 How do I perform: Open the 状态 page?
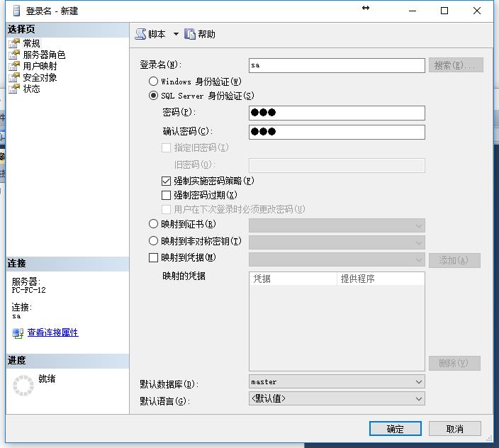click(31, 89)
